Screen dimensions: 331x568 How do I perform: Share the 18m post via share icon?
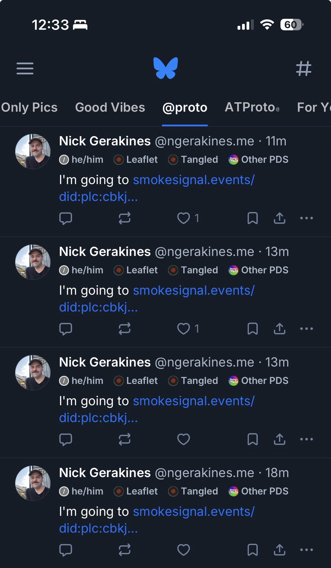click(280, 550)
